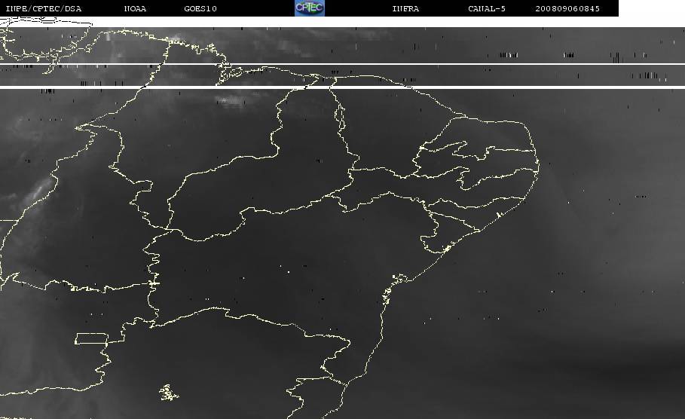Select the small island outline near bottom
Image resolution: width=685 pixels, height=419 pixels.
[169, 392]
